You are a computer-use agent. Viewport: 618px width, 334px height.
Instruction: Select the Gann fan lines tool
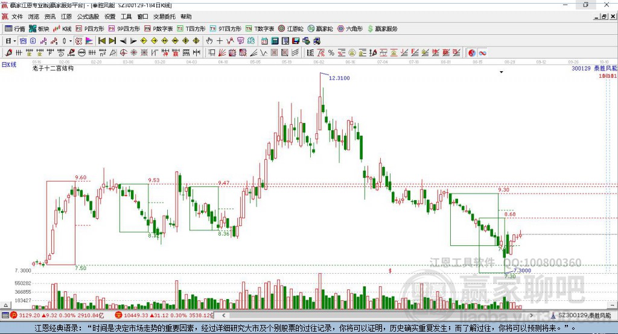[x=222, y=53]
